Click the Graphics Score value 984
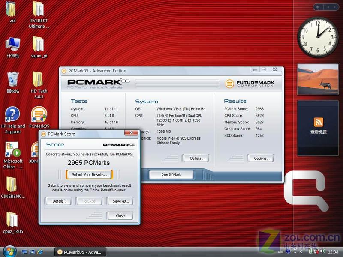This screenshot has height=257, width=343. click(259, 129)
